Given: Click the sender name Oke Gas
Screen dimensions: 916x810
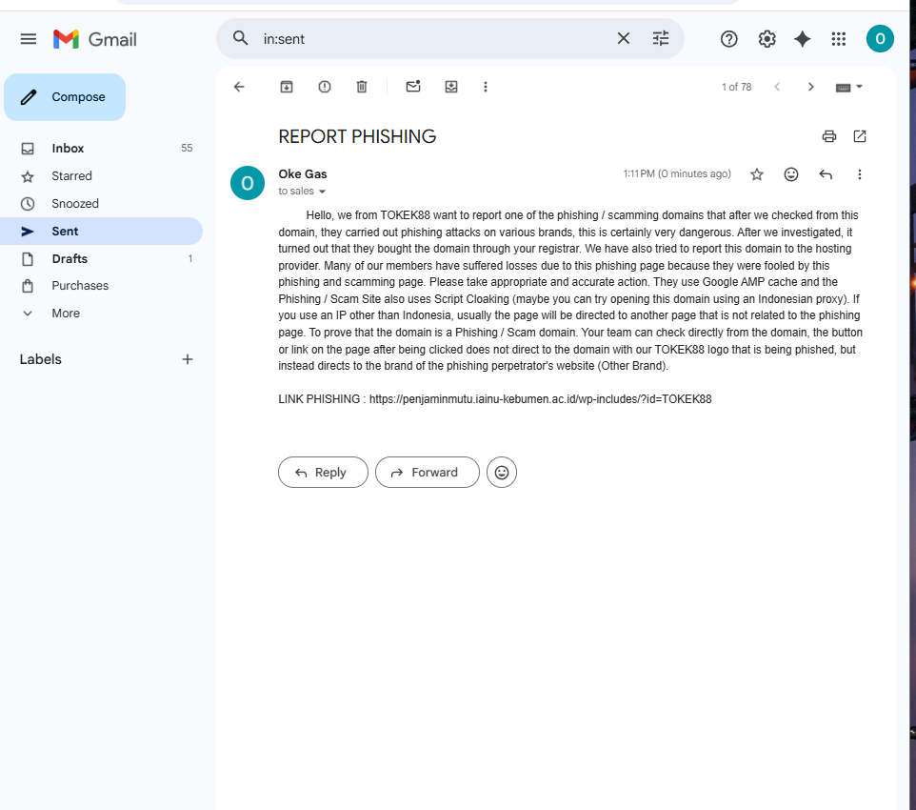Looking at the screenshot, I should 303,173.
